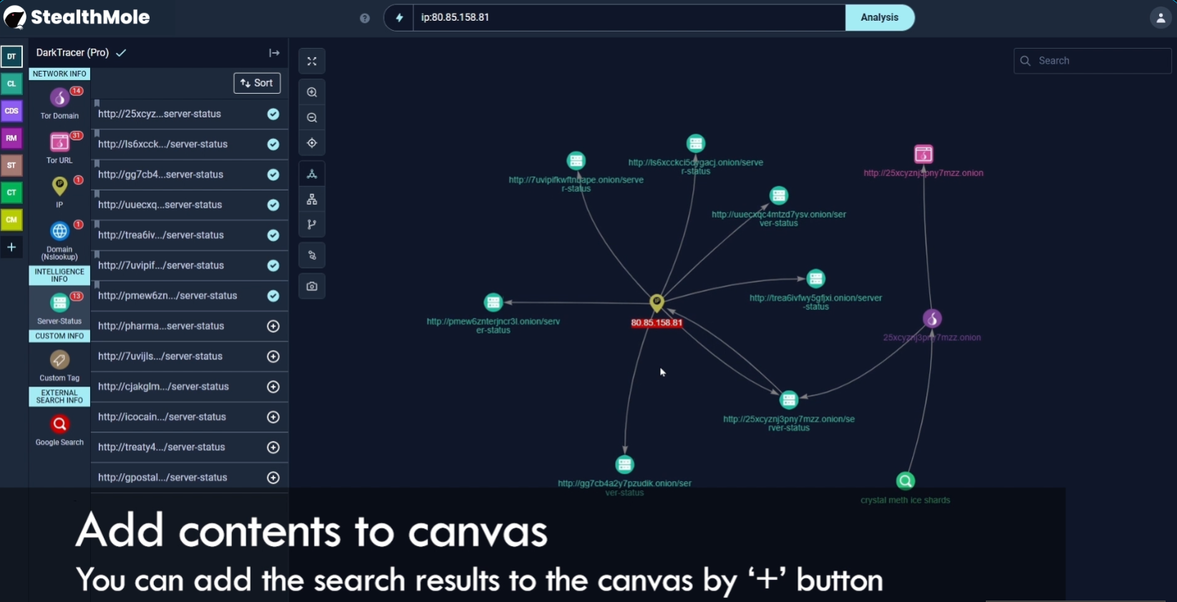Select the Domain (Nslookup) category icon
The width and height of the screenshot is (1177, 602).
(59, 231)
